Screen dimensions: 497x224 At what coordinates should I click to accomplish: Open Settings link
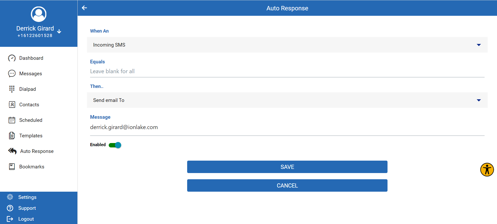tap(27, 197)
